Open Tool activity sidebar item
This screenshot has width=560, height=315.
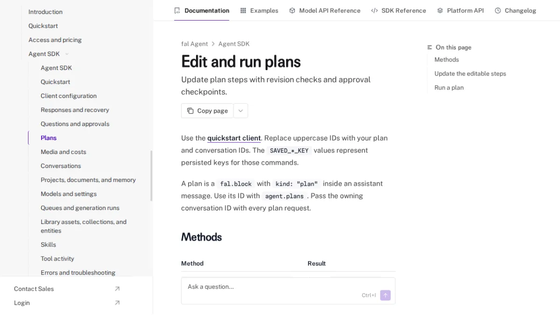(x=57, y=259)
